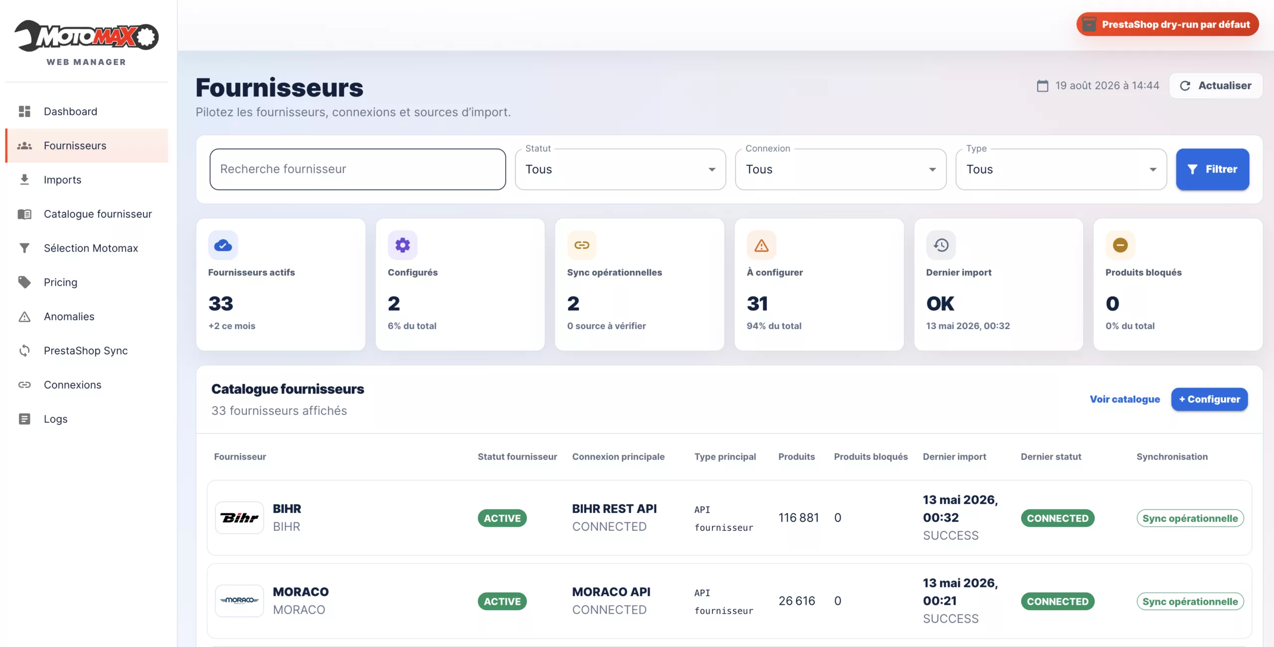This screenshot has width=1274, height=647.
Task: Click the Logs document icon
Action: (24, 419)
